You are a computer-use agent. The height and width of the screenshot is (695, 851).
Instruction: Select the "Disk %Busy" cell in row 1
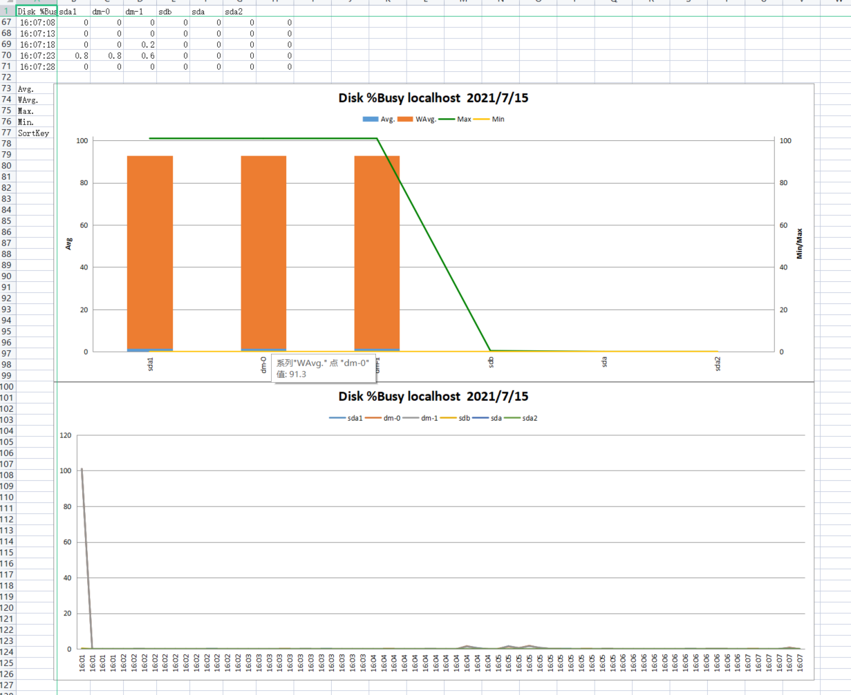pyautogui.click(x=36, y=12)
